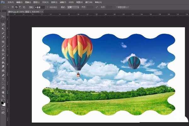Close the 素材4.jpg document tab
The width and height of the screenshot is (189, 126).
(x=42, y=11)
